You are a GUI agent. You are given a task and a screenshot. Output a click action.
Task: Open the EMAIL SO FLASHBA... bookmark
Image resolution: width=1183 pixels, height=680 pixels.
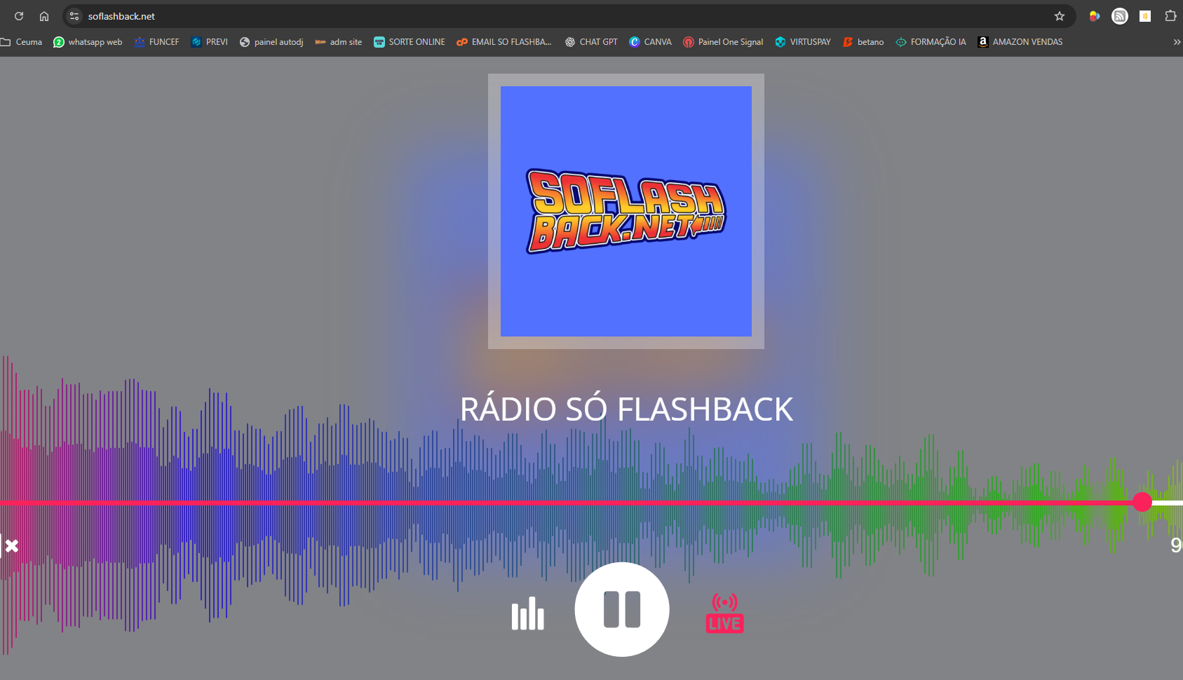pyautogui.click(x=504, y=42)
